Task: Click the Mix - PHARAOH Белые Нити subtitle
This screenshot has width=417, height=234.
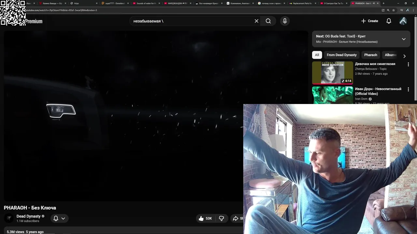Action: 347,42
